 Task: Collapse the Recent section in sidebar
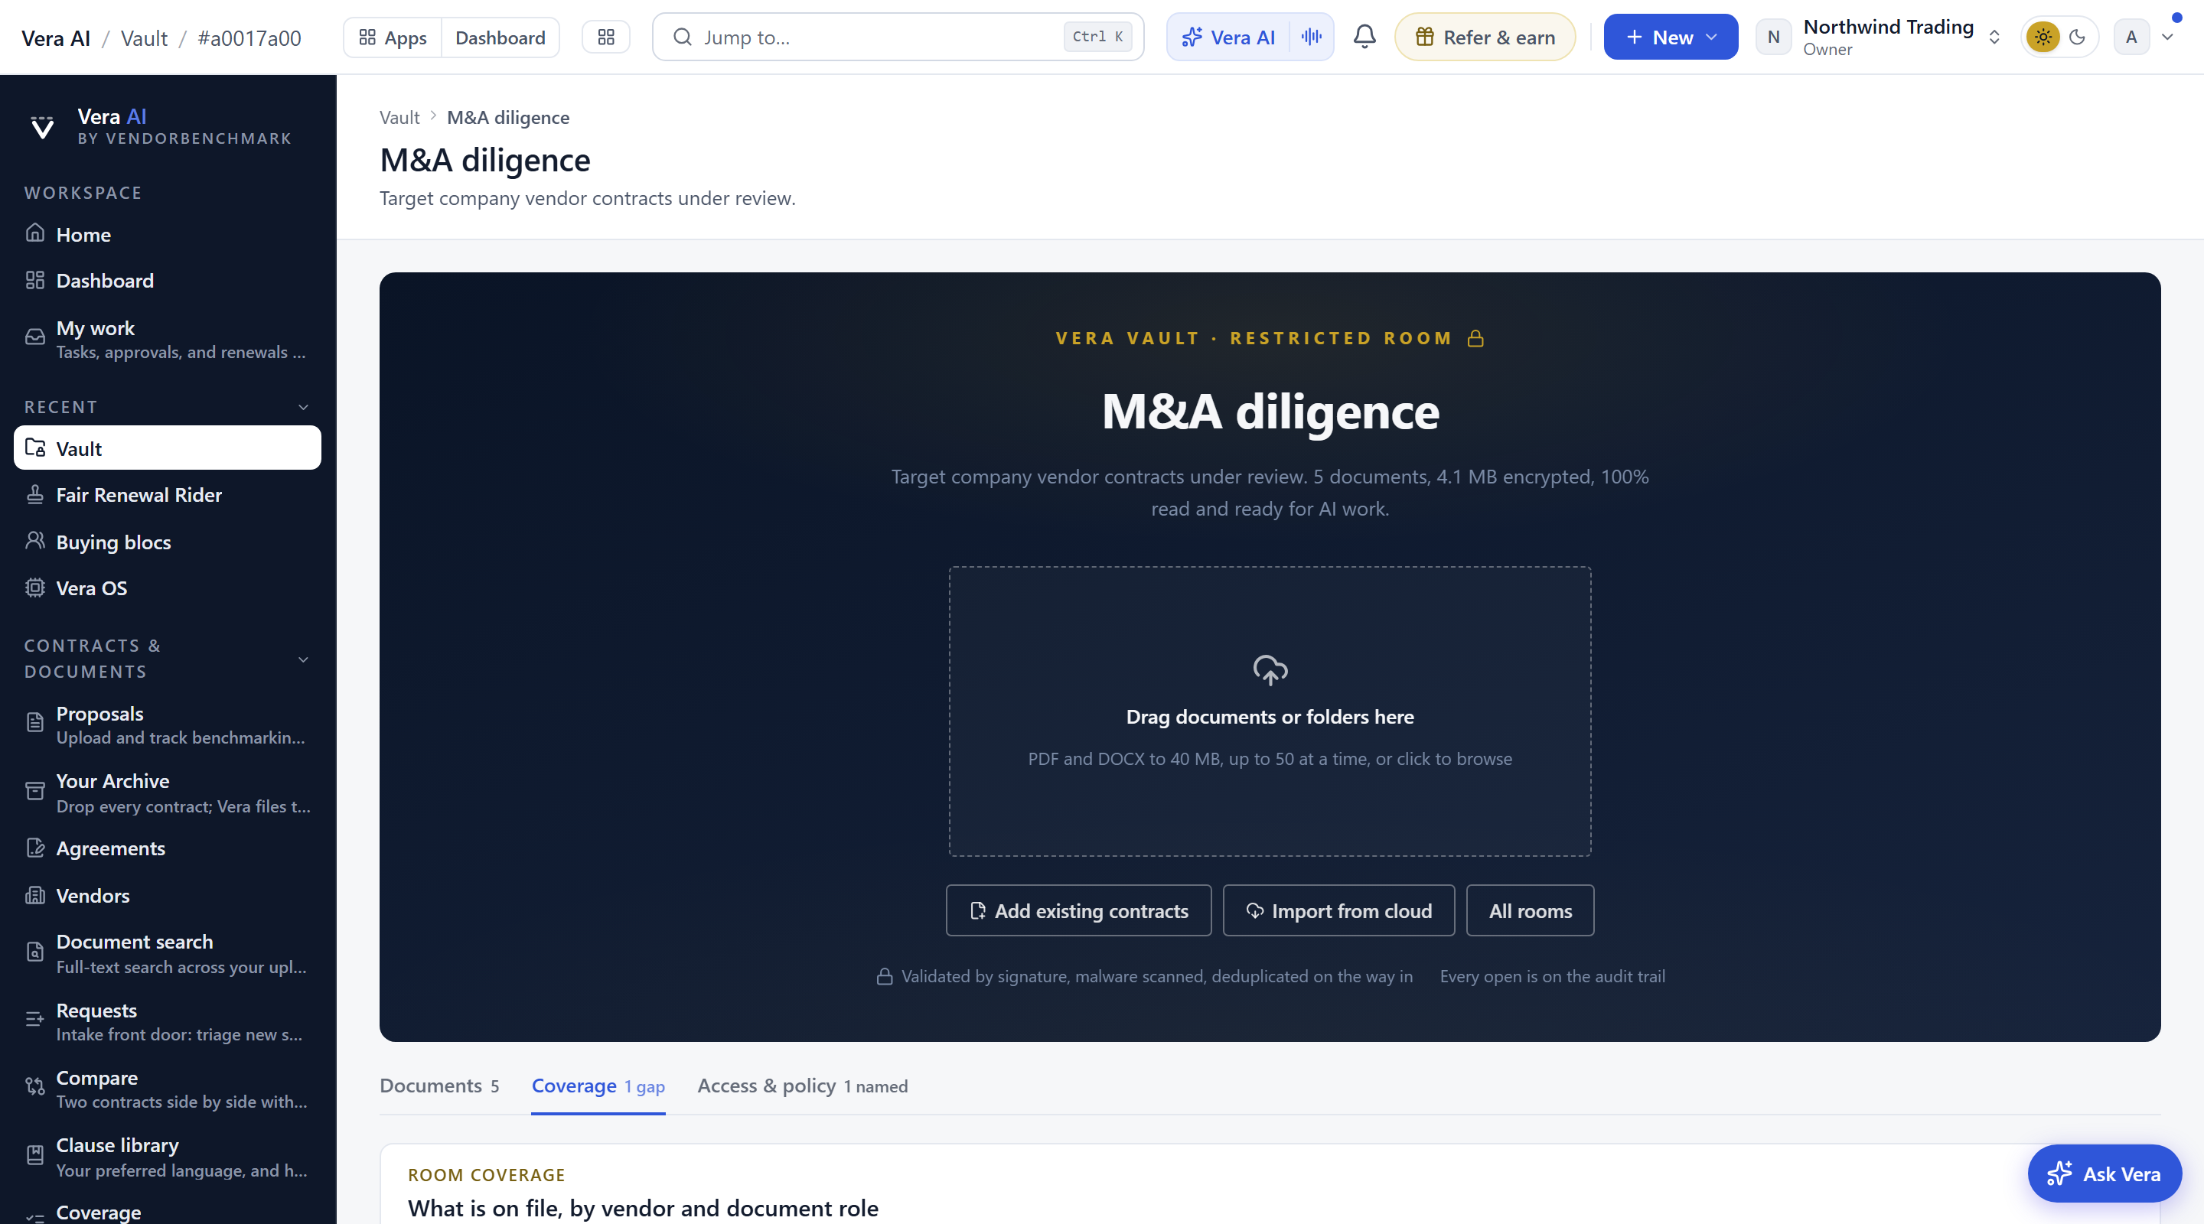point(304,407)
